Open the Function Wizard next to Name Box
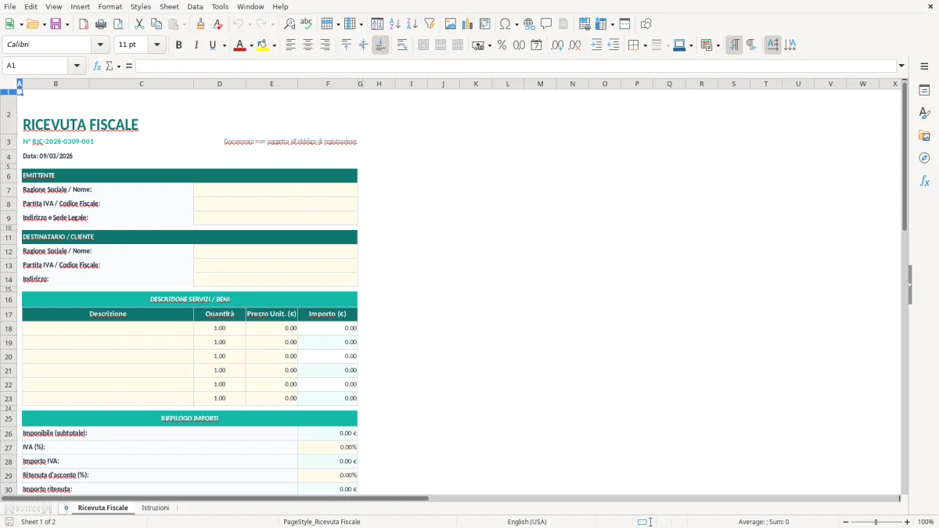939x528 pixels. tap(97, 66)
